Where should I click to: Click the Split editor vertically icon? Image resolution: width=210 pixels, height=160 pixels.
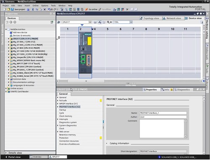click(136, 9)
